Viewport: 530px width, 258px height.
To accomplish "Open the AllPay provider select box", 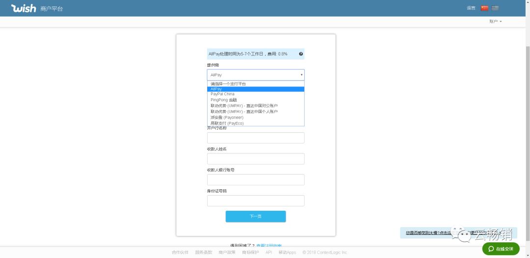I will 256,75.
